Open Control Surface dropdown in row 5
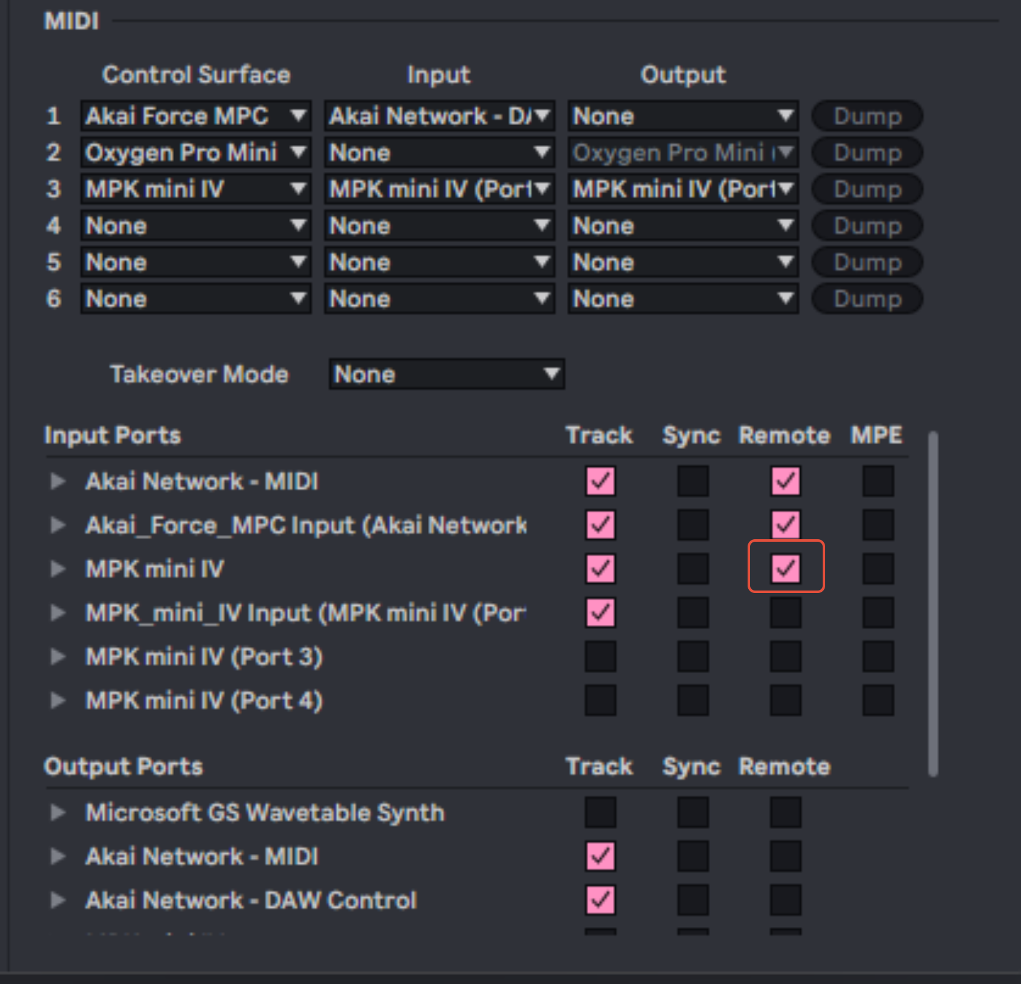The image size is (1021, 984). pyautogui.click(x=196, y=262)
